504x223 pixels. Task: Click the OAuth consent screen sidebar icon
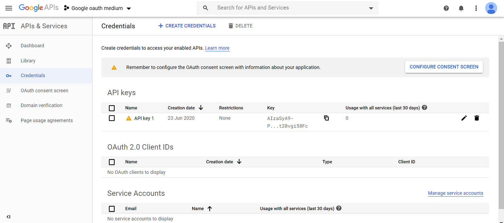(x=9, y=91)
